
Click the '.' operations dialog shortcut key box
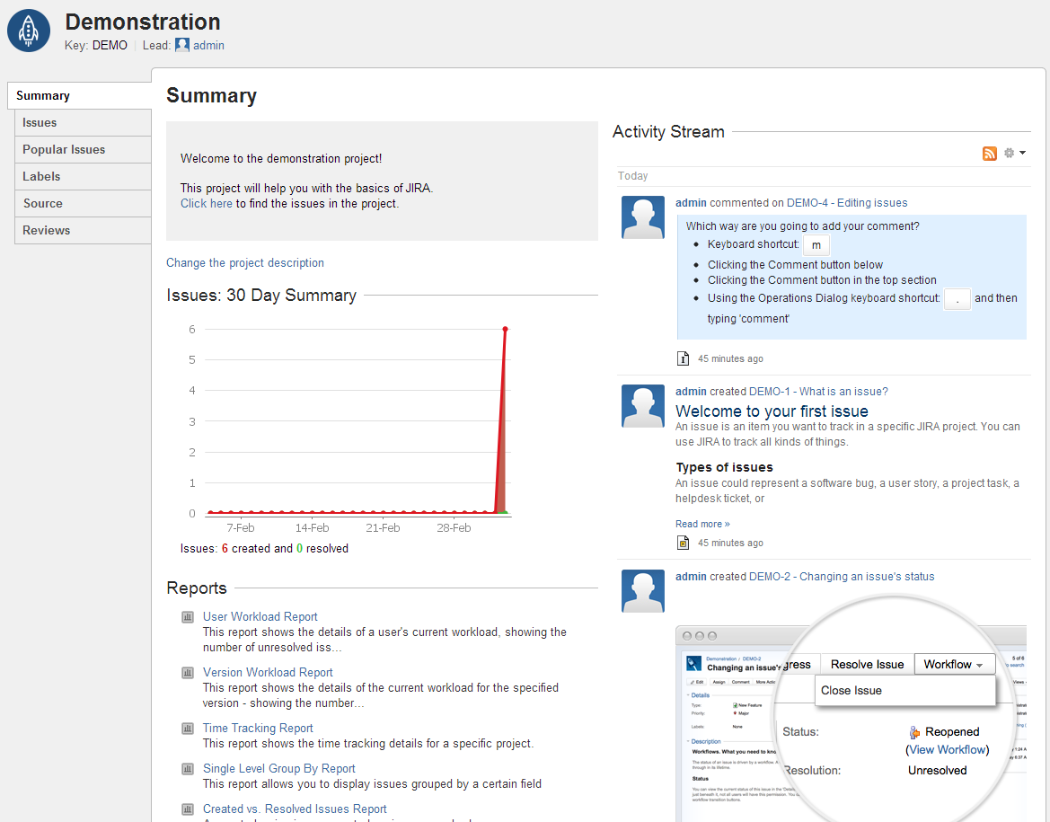(957, 299)
